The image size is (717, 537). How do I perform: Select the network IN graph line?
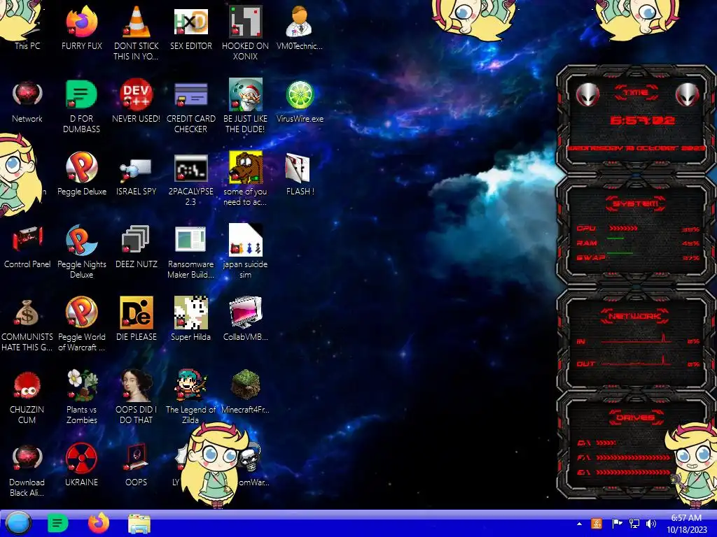(636, 339)
